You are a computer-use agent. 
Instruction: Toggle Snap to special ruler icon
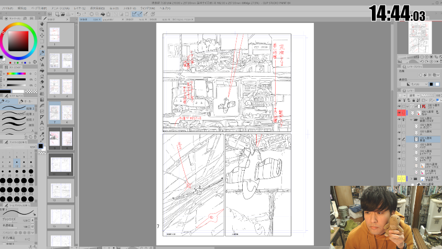(x=140, y=14)
